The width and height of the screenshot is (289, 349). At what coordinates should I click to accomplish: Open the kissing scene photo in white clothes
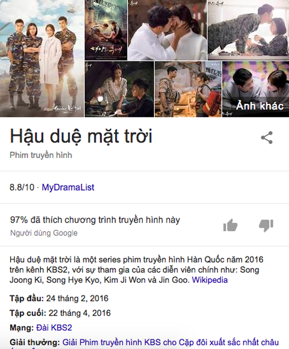tap(167, 30)
